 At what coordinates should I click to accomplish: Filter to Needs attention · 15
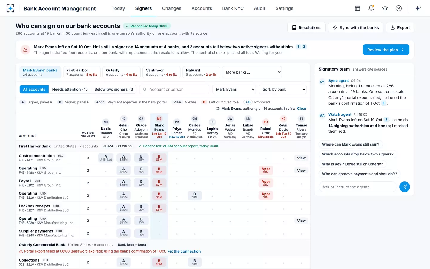pos(70,89)
